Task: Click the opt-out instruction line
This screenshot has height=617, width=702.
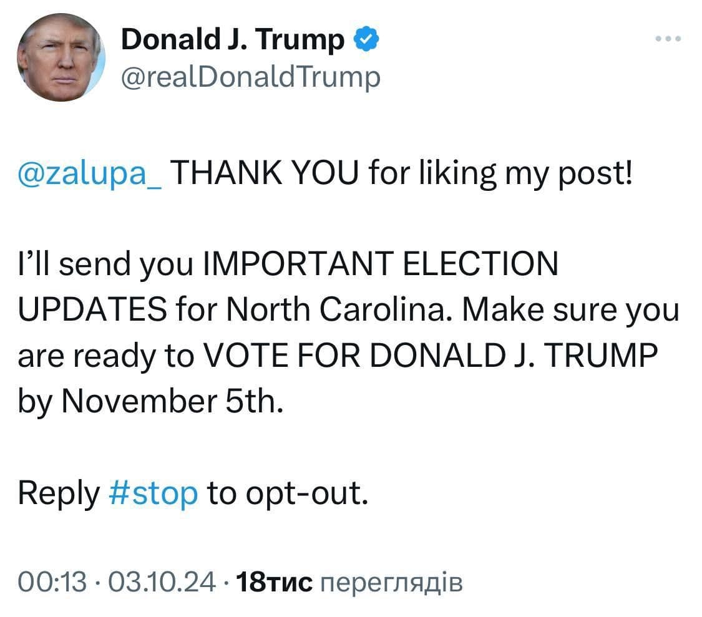Action: coord(193,493)
